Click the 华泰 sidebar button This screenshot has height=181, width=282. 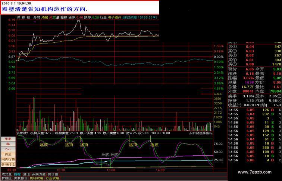coord(8,139)
